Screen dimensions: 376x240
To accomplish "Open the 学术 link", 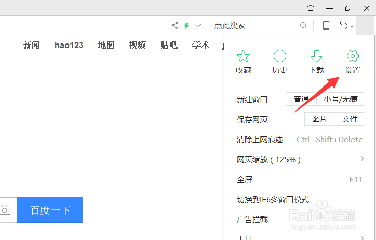I will point(201,45).
